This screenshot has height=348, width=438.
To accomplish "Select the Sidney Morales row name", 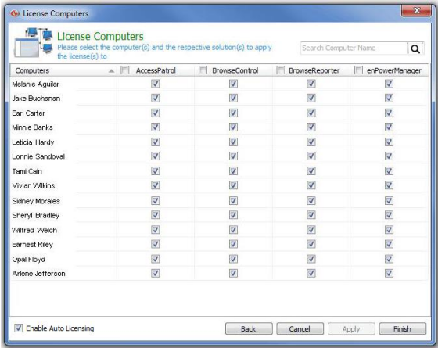I will [36, 201].
